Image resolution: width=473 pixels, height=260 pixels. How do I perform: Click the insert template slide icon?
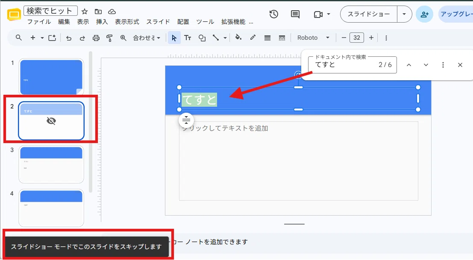(52, 38)
